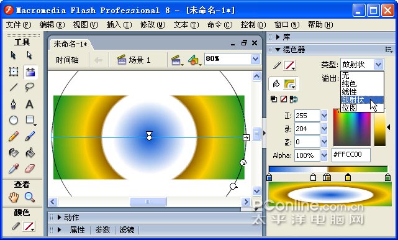
Task: Open the 80% zoom dropdown
Action: click(x=255, y=59)
